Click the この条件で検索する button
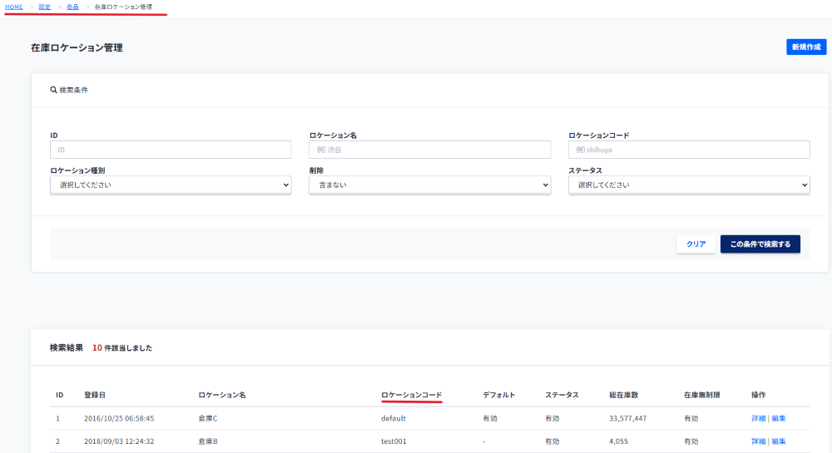This screenshot has height=453, width=832. [x=760, y=244]
